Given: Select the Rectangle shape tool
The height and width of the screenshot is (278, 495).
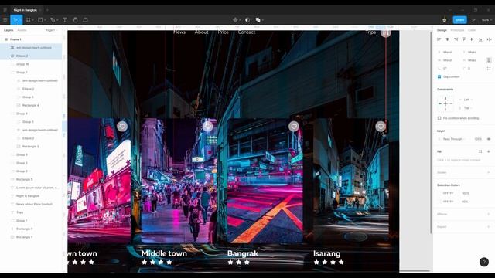Looking at the screenshot, I should click(40, 20).
